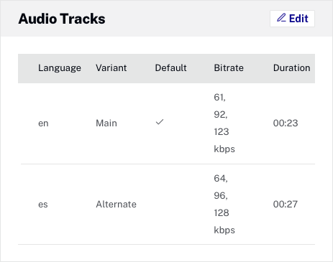Screen dimensions: 333x262
Task: Click the 00:23 duration value
Action: [286, 123]
